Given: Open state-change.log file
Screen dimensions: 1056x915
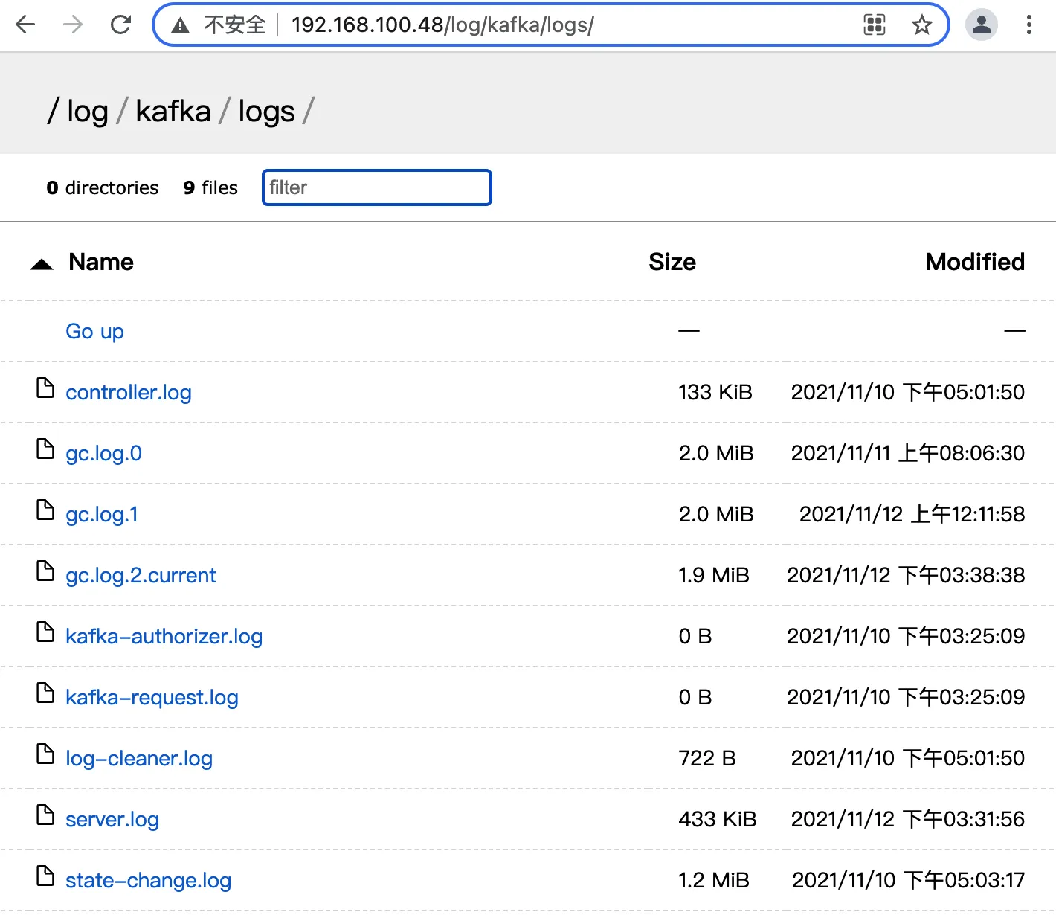Looking at the screenshot, I should [148, 880].
